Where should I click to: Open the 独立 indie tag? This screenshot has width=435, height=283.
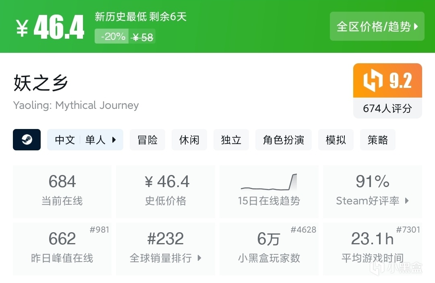coord(231,140)
